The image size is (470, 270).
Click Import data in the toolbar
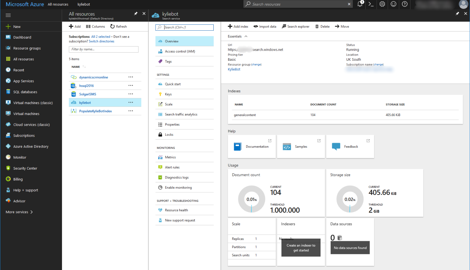coord(265,27)
